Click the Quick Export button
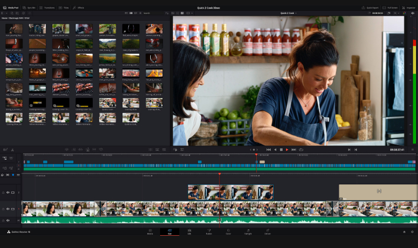 [x=370, y=8]
